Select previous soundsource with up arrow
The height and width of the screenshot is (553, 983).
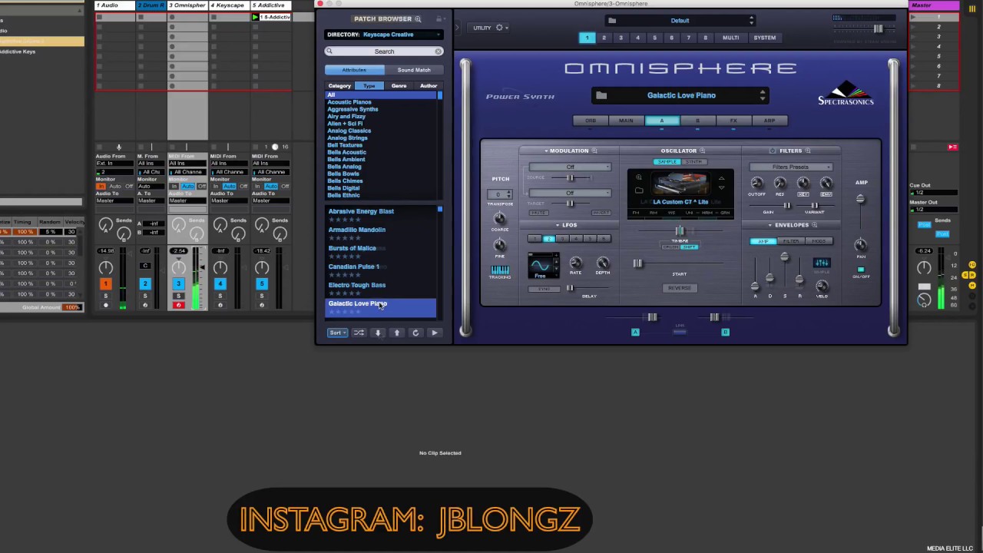[721, 178]
